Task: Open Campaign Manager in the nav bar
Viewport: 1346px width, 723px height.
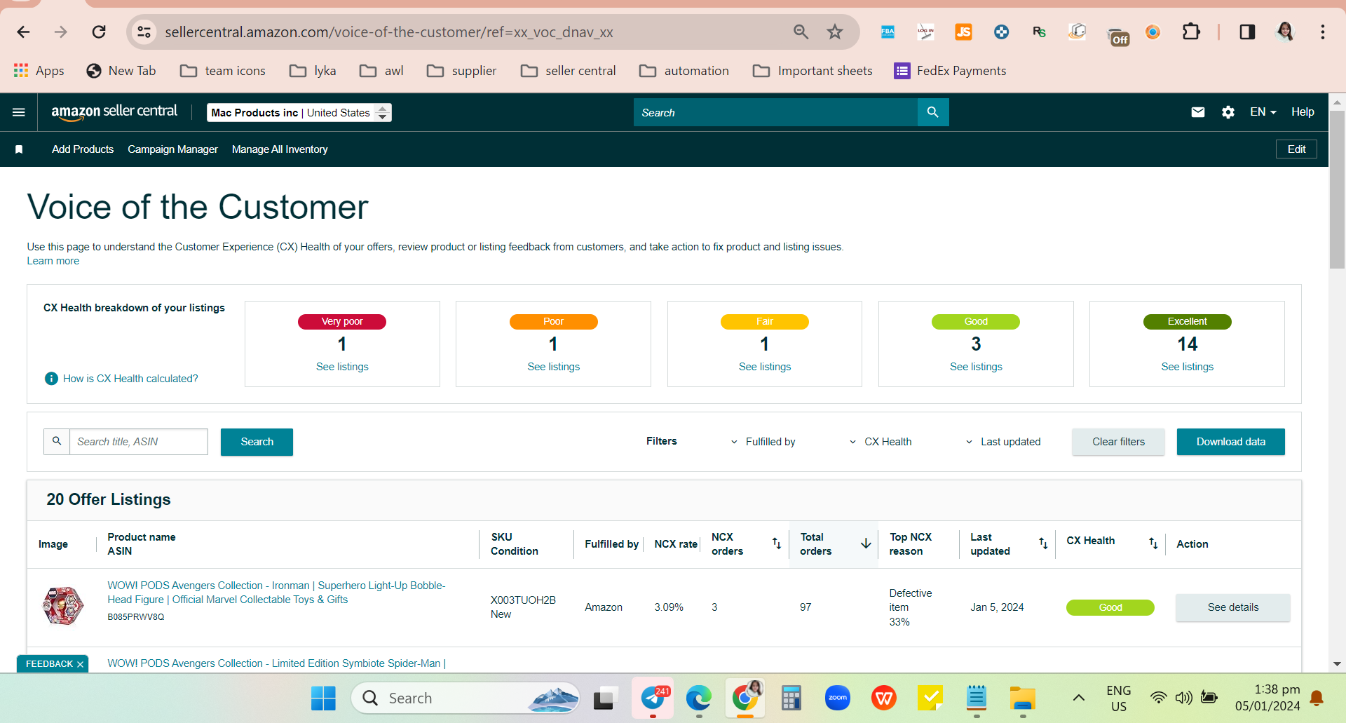Action: 172,149
